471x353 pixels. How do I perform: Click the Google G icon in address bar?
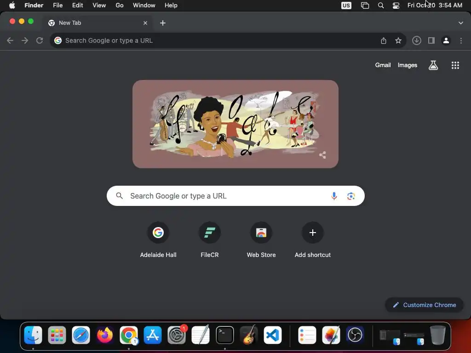(58, 40)
